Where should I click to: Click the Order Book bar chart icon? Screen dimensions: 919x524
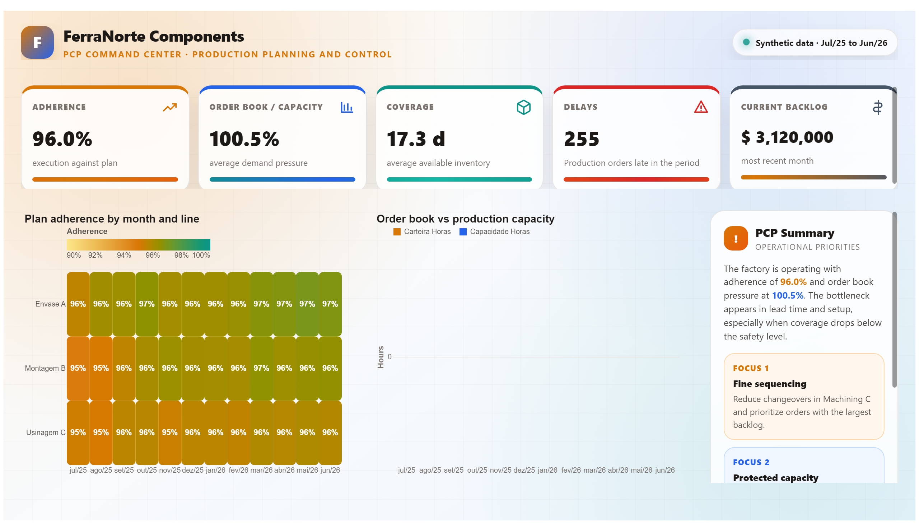[347, 107]
